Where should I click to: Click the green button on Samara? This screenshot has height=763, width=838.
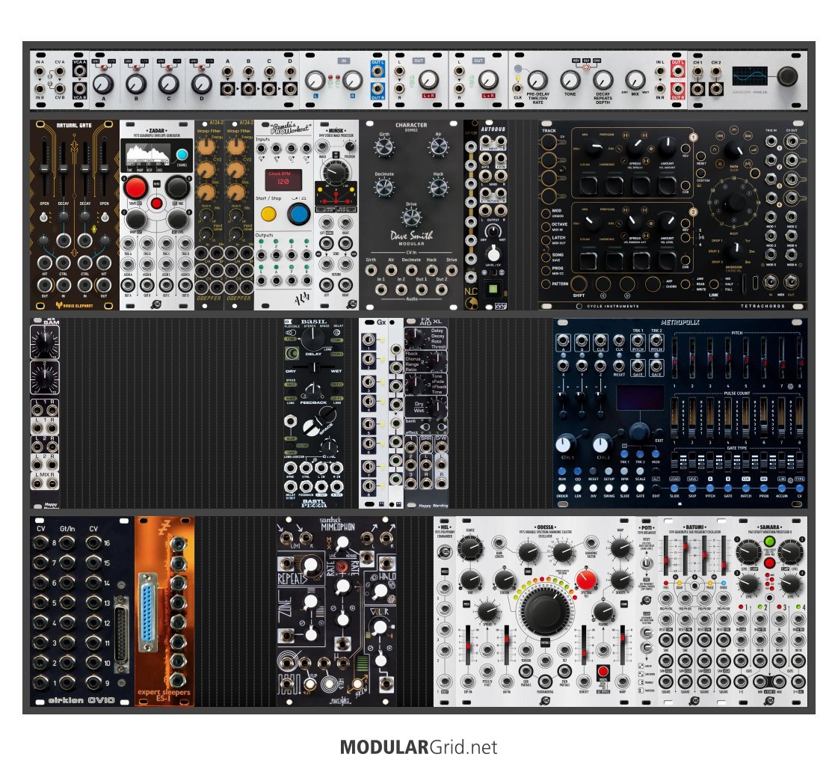click(x=769, y=541)
